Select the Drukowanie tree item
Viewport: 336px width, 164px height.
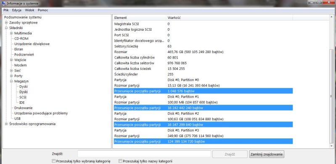point(24,108)
